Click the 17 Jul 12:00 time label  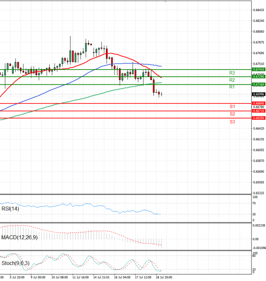143,277
